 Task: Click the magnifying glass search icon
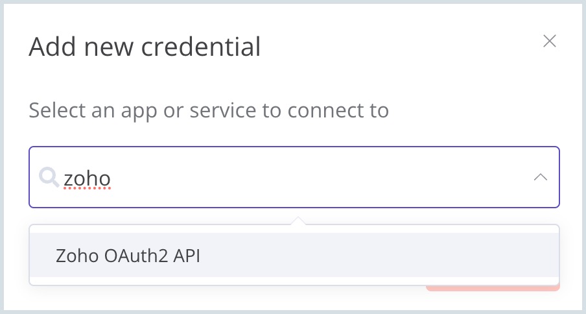pos(49,176)
